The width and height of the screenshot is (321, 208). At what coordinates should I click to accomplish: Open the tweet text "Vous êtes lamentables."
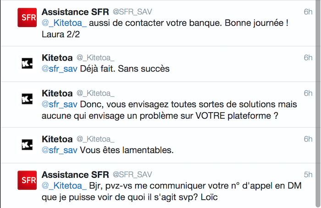pyautogui.click(x=127, y=150)
